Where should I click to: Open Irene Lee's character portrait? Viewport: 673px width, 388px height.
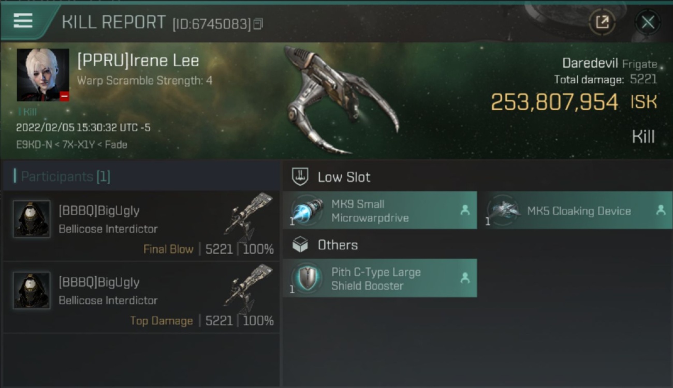pyautogui.click(x=42, y=74)
